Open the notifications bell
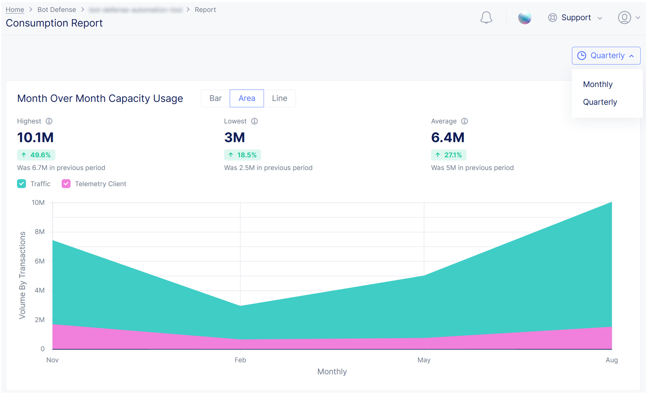 click(486, 18)
